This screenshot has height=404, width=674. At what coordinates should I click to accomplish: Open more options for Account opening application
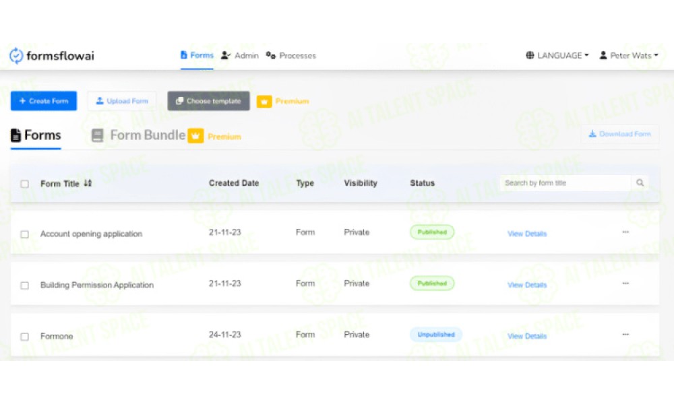(x=625, y=232)
